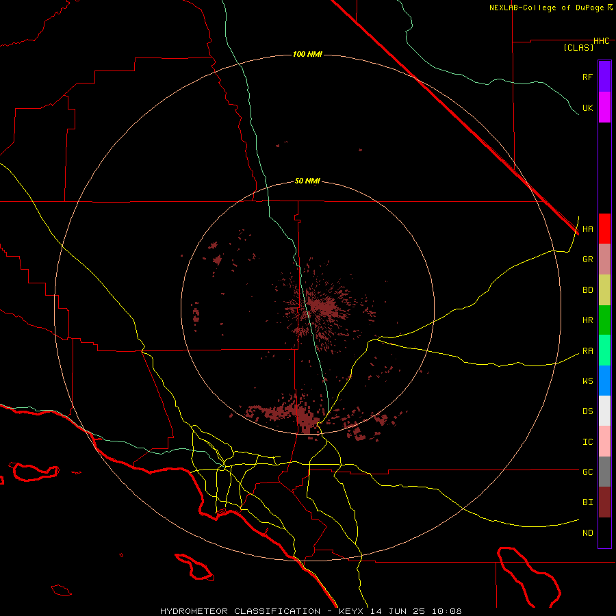Click the BI legend label
This screenshot has height=616, width=616.
[587, 502]
